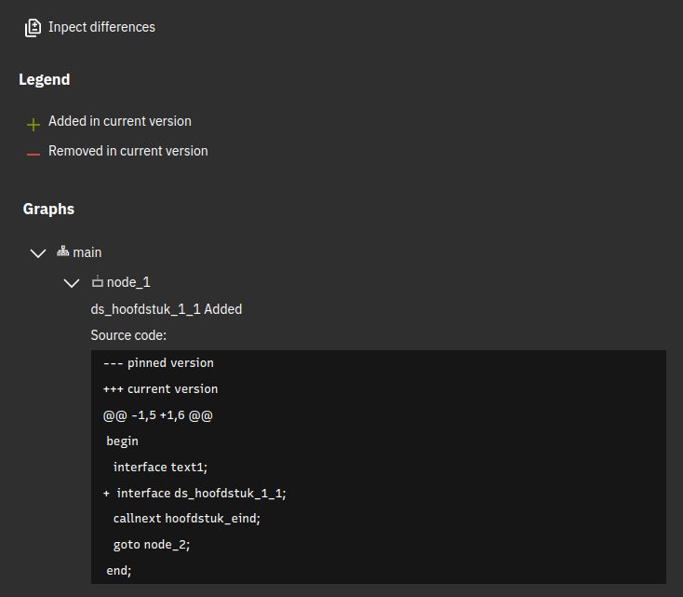683x597 pixels.
Task: Click the 'callnext hoofdstuk_eind;' code line
Action: click(x=186, y=519)
